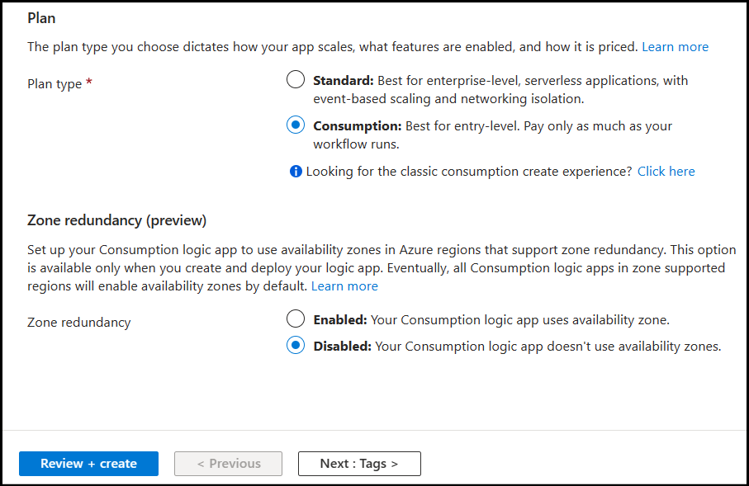This screenshot has height=486, width=749.
Task: Click the blue info icon beside classic consumption note
Action: (x=296, y=172)
